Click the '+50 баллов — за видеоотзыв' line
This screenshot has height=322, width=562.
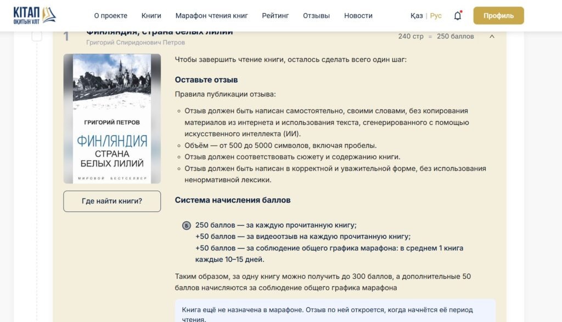tap(303, 237)
